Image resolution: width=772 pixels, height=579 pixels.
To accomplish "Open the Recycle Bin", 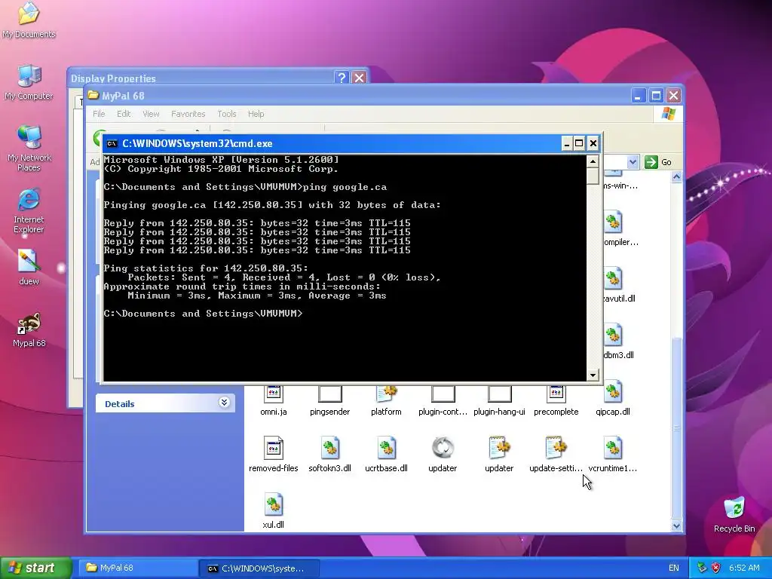I will click(x=734, y=514).
